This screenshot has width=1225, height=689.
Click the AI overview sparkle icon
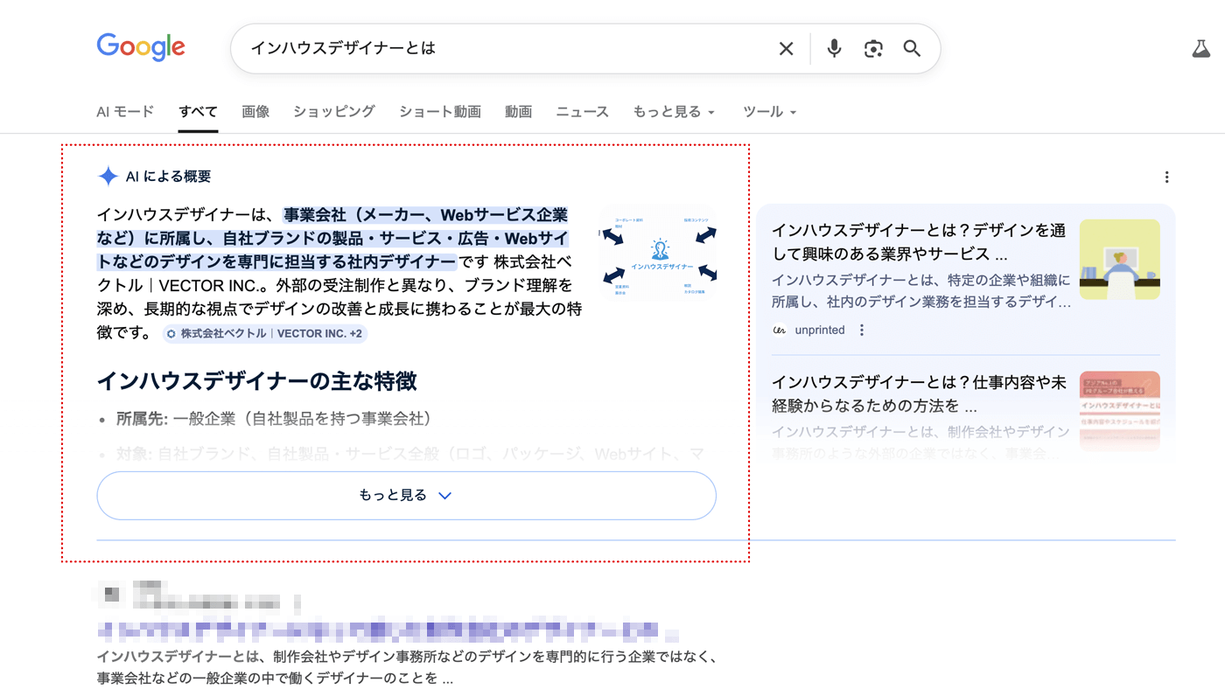107,175
